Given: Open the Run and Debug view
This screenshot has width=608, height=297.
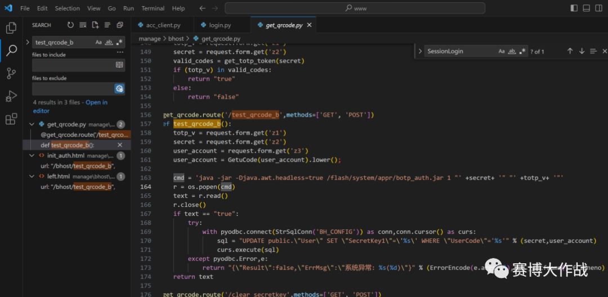Looking at the screenshot, I should click(x=11, y=96).
